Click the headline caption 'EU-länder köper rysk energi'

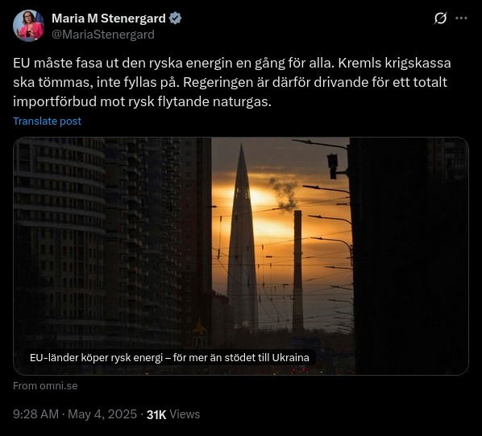coord(169,357)
